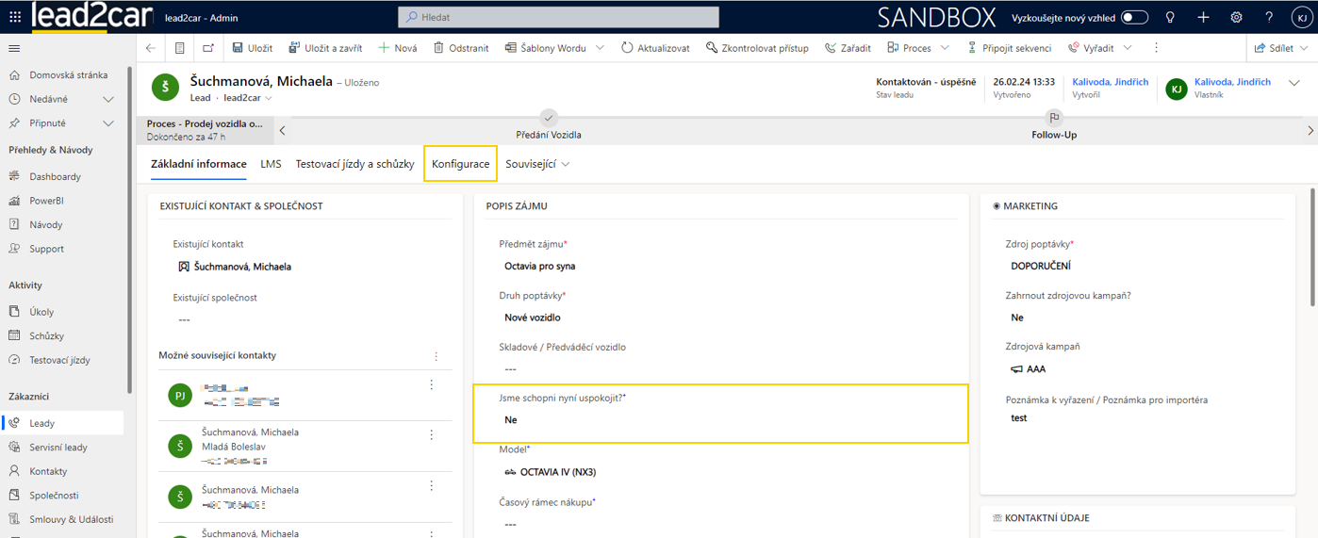
Task: Open the Kalivoda, Jindřich owner link
Action: click(1231, 82)
